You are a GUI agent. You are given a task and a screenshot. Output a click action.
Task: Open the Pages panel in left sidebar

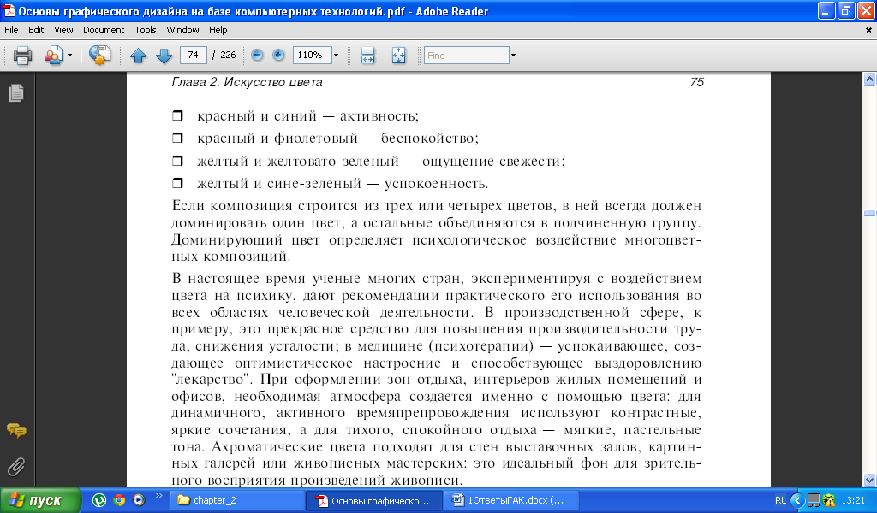coord(16,92)
